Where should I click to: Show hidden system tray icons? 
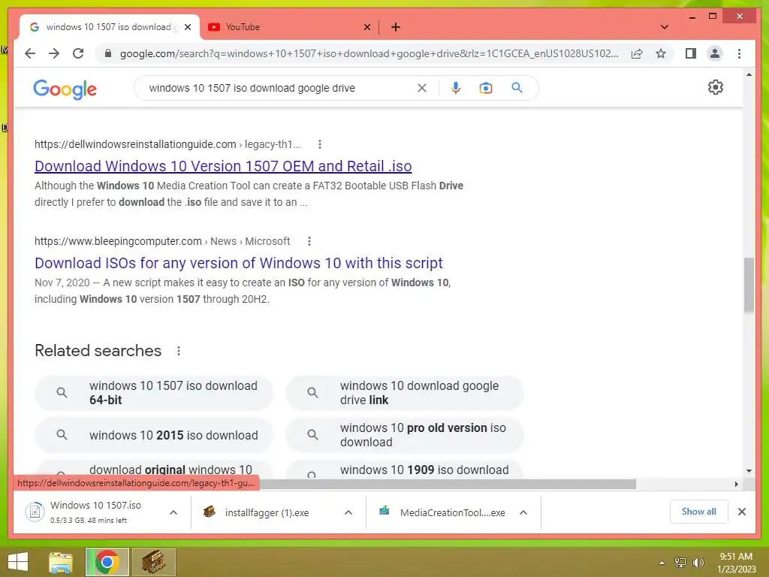(662, 563)
